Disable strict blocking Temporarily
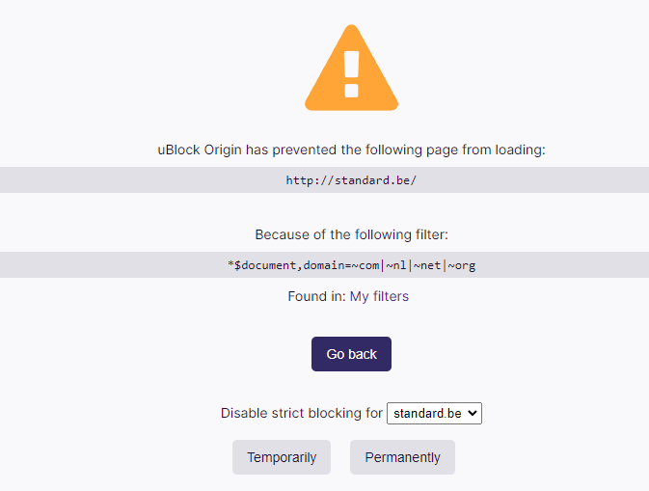 click(282, 457)
